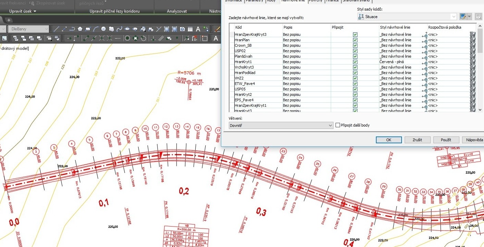
Task: Uncheck Připojit for HranKryt1
Action: click(x=355, y=62)
